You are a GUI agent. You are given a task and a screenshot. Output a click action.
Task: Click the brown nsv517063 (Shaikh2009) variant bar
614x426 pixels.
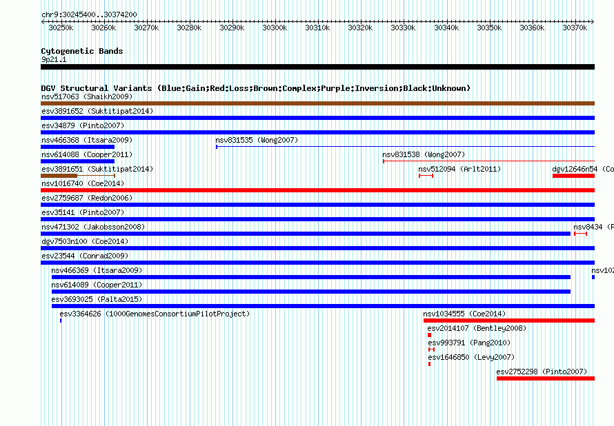[x=317, y=103]
